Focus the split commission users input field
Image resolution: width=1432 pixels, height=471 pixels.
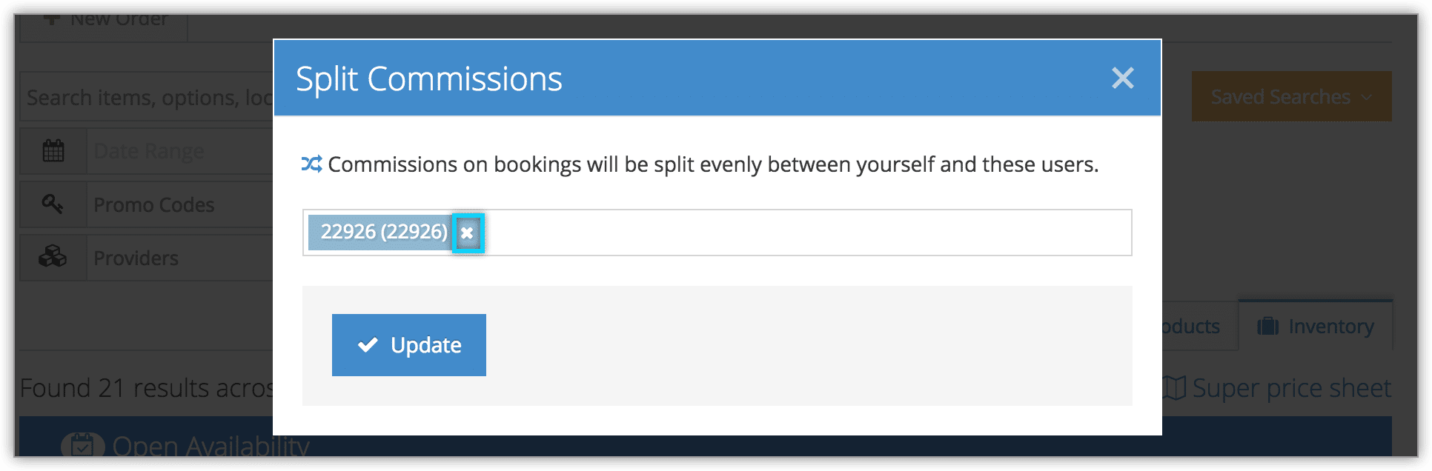806,233
